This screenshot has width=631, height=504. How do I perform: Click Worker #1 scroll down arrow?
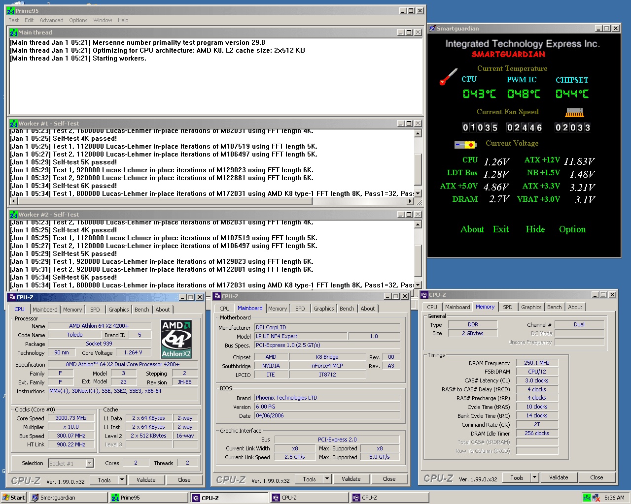click(x=418, y=193)
